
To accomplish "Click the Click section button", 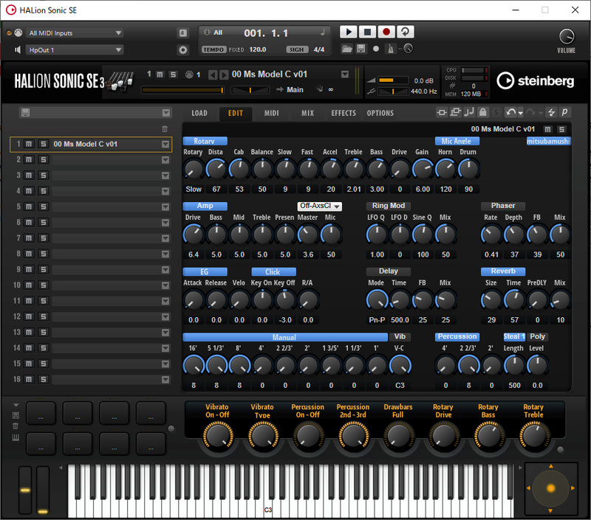I will [x=273, y=271].
